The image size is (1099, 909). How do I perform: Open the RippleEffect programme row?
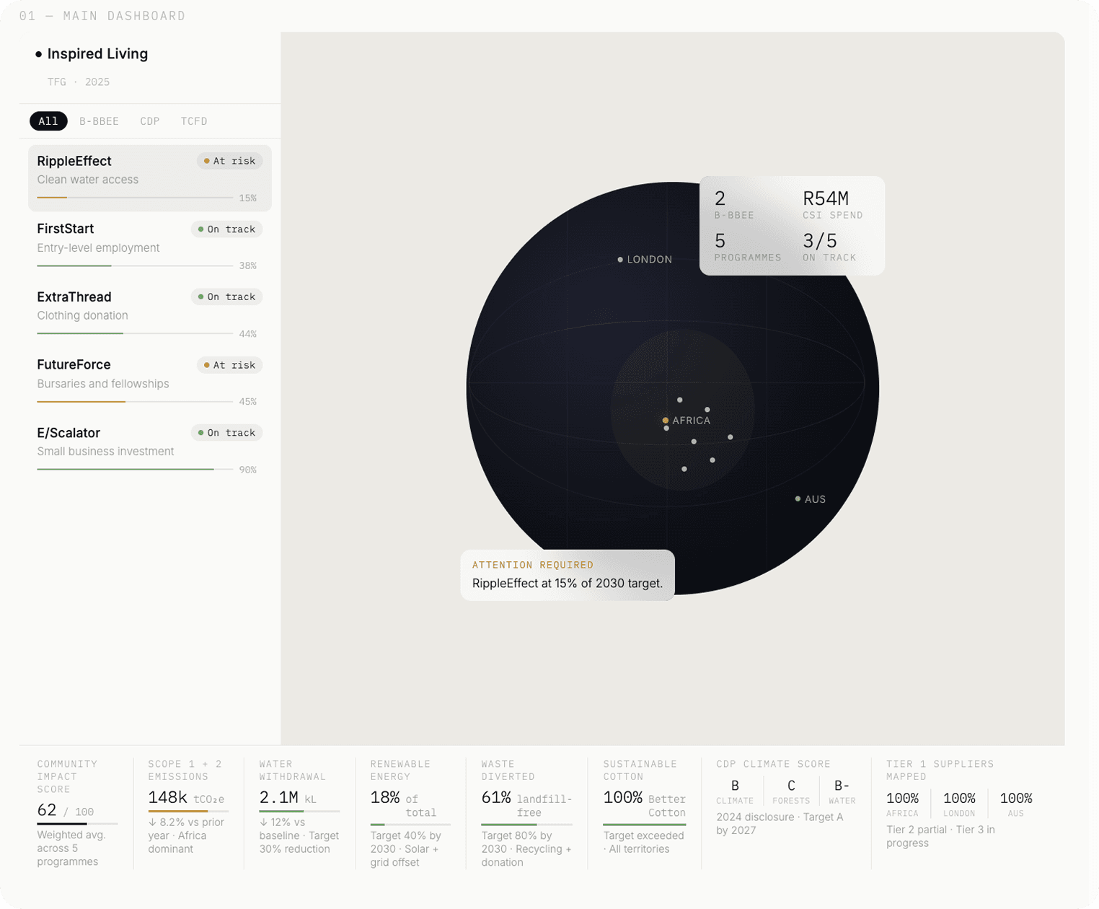click(150, 178)
